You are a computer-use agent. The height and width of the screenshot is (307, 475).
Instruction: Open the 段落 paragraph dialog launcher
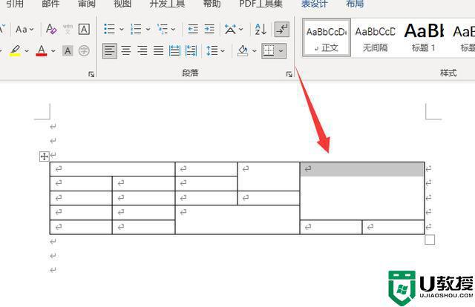(289, 74)
